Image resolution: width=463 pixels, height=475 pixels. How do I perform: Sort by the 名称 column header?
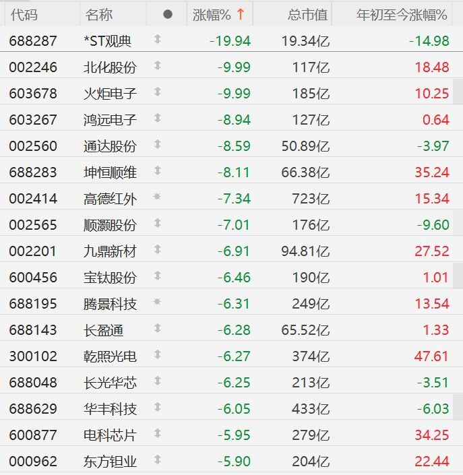pos(99,15)
